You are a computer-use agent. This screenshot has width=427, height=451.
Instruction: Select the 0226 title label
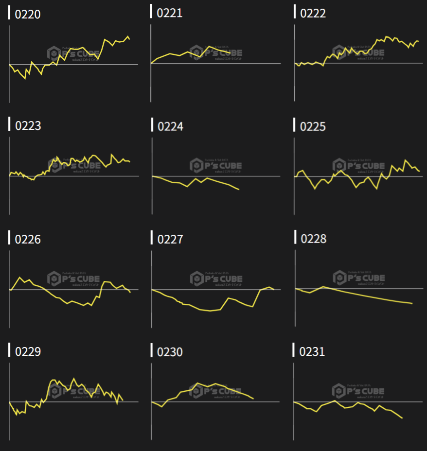coord(28,239)
